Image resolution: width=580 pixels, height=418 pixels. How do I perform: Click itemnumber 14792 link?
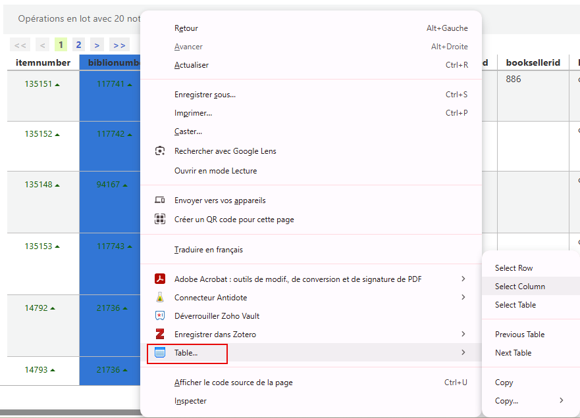pyautogui.click(x=36, y=308)
